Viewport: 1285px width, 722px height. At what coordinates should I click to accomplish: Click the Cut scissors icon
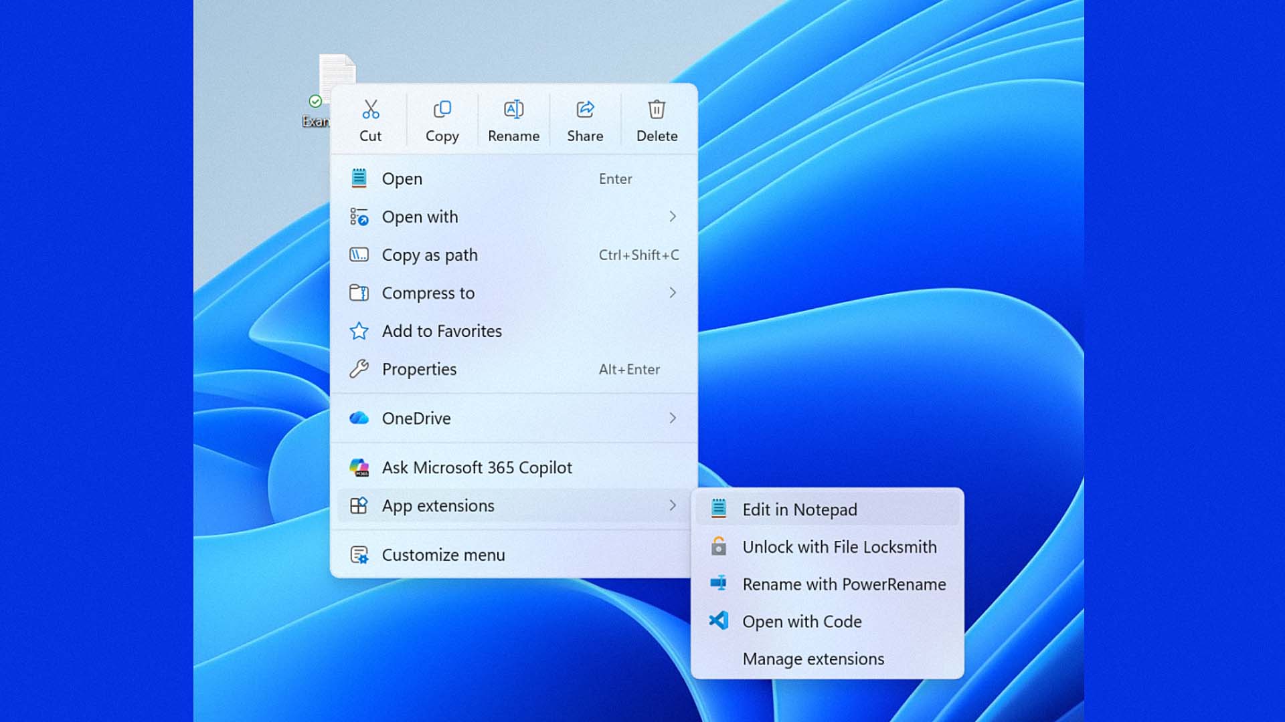(x=371, y=109)
